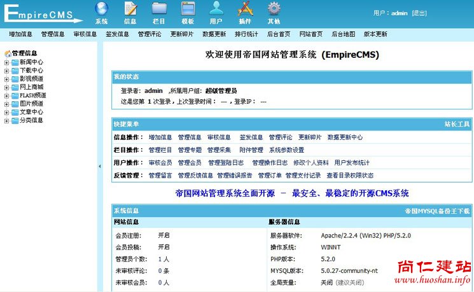Open 管理留言 under 反馈管理
Screen dimensions: 474x292
click(160, 176)
